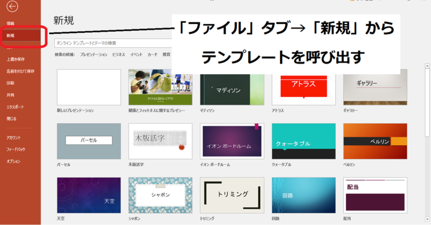Image resolution: width=431 pixels, height=225 pixels.
Task: Open オプション dialog
Action: (13, 161)
